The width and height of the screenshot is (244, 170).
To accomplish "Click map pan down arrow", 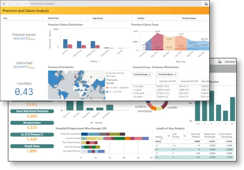I will pyautogui.click(x=91, y=91).
